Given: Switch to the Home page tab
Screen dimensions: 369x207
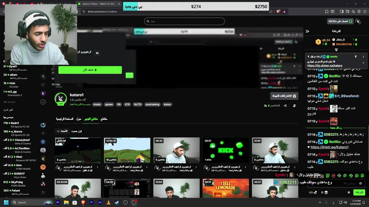Looking at the screenshot, I should pyautogui.click(x=64, y=119).
